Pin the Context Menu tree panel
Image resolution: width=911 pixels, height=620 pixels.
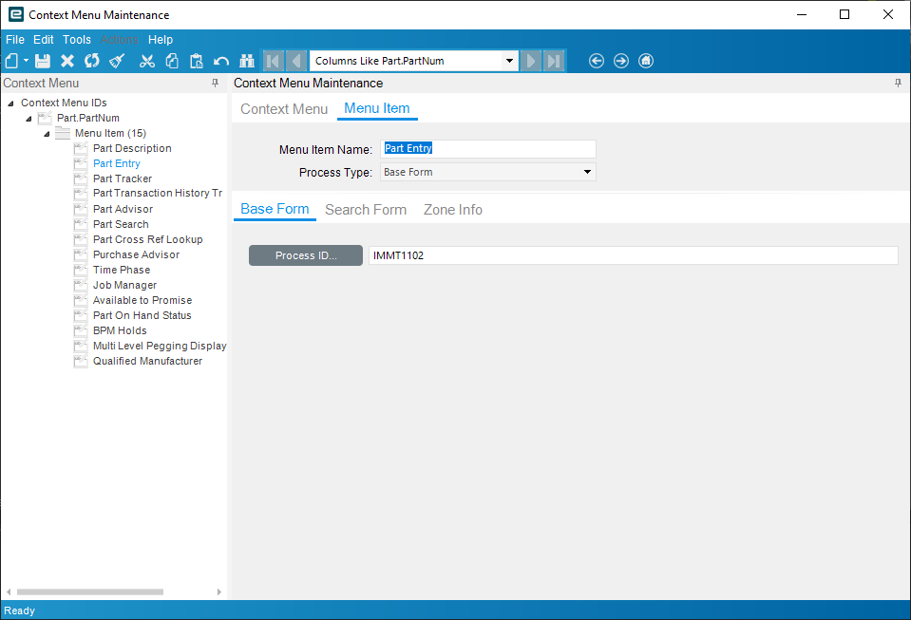click(x=215, y=83)
